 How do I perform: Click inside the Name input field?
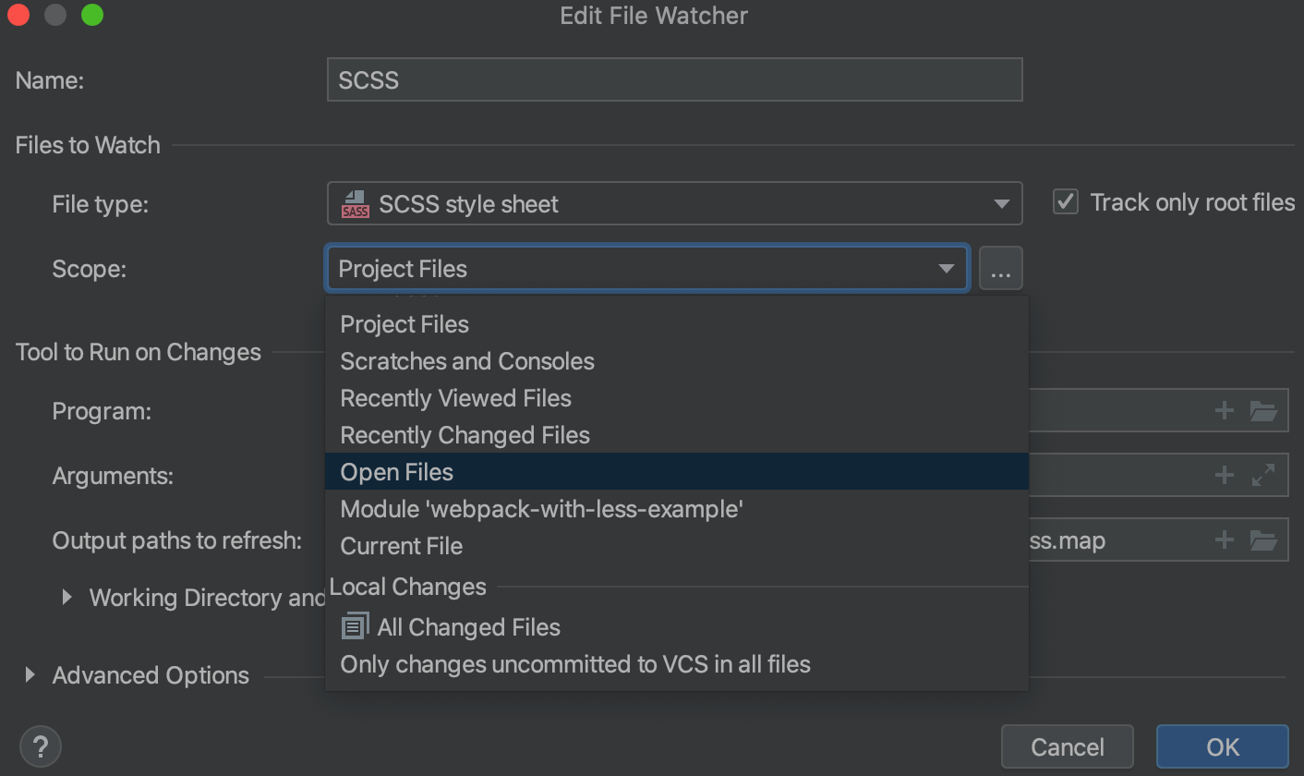click(x=674, y=79)
